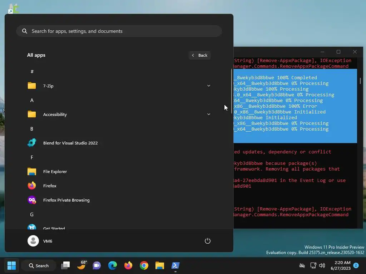Open the VM6 user account menu

[40, 241]
